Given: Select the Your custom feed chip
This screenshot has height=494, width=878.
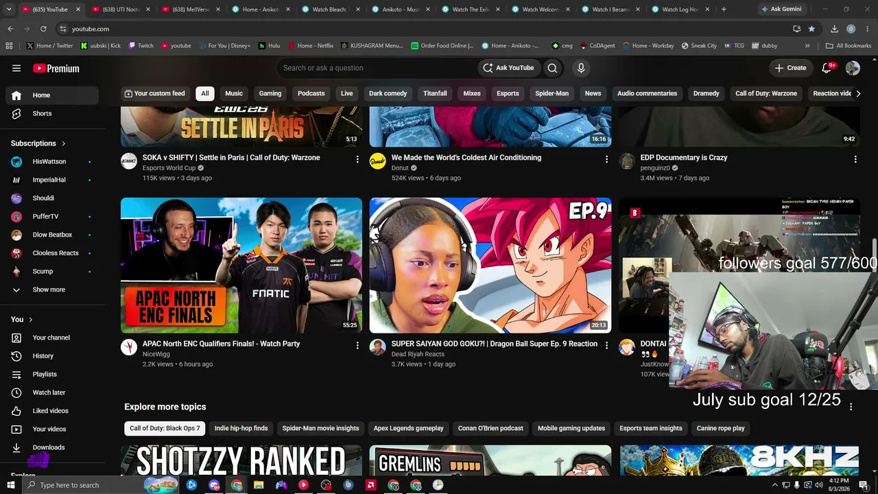Looking at the screenshot, I should tap(154, 93).
